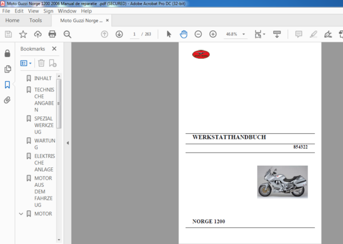This screenshot has height=244, width=343.
Task: Click the fit page scrolling icon
Action: click(x=258, y=34)
